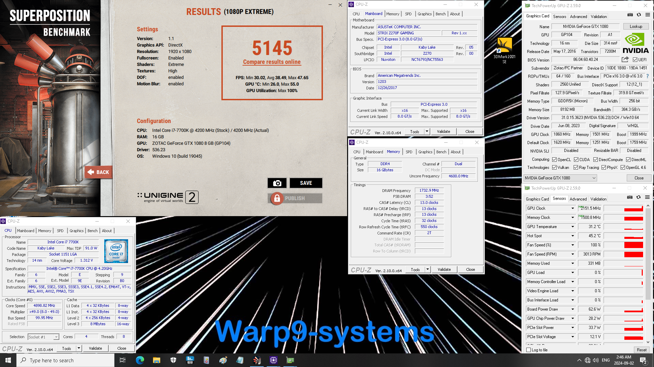The width and height of the screenshot is (654, 367).
Task: Expand the Fan Speed (RPM) sensor dropdown
Action: pyautogui.click(x=573, y=254)
